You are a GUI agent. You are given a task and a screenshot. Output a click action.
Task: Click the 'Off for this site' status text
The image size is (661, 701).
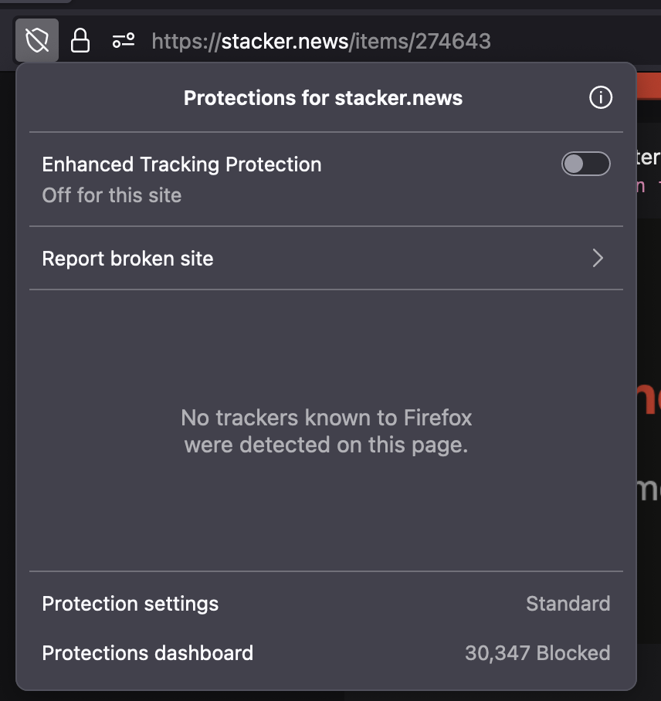click(111, 195)
